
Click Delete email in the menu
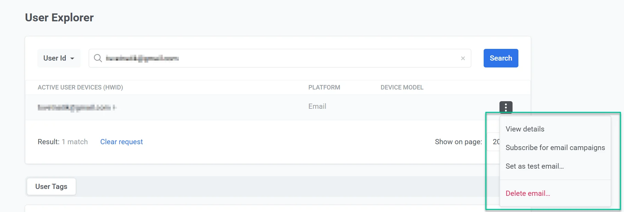[528, 193]
